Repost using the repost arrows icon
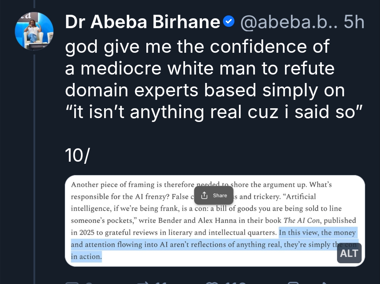Image resolution: width=380 pixels, height=284 pixels. (143, 282)
